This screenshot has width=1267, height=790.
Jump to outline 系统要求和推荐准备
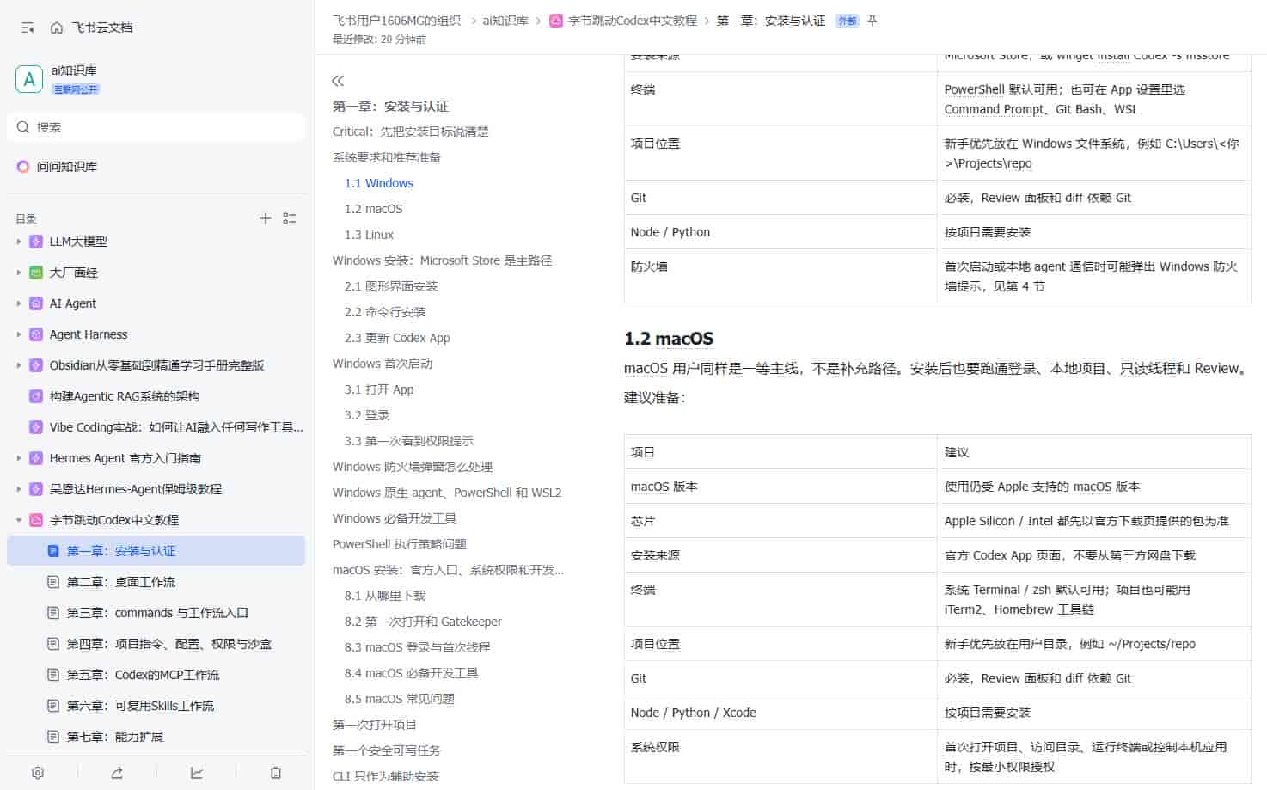click(387, 157)
